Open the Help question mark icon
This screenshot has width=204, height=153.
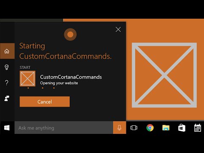[7, 83]
